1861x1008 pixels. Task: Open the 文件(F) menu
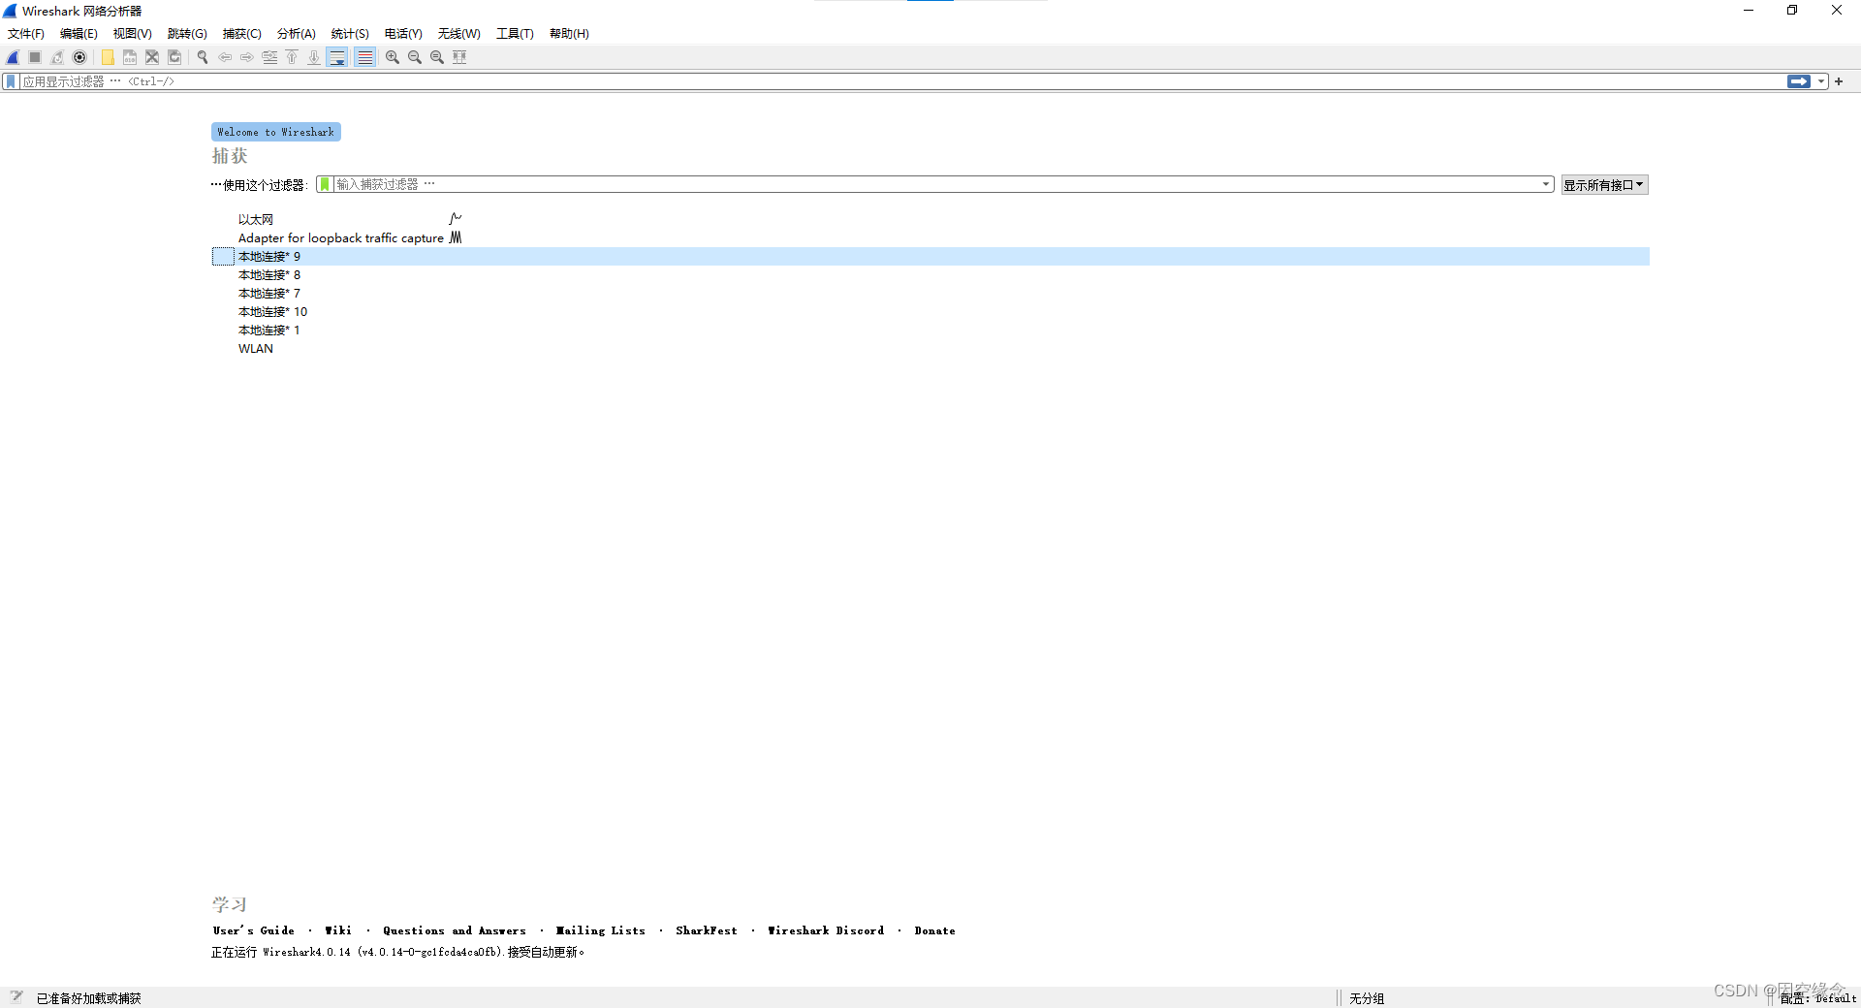pos(26,34)
